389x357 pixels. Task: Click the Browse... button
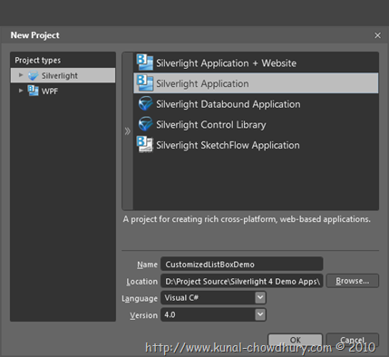[x=353, y=281]
